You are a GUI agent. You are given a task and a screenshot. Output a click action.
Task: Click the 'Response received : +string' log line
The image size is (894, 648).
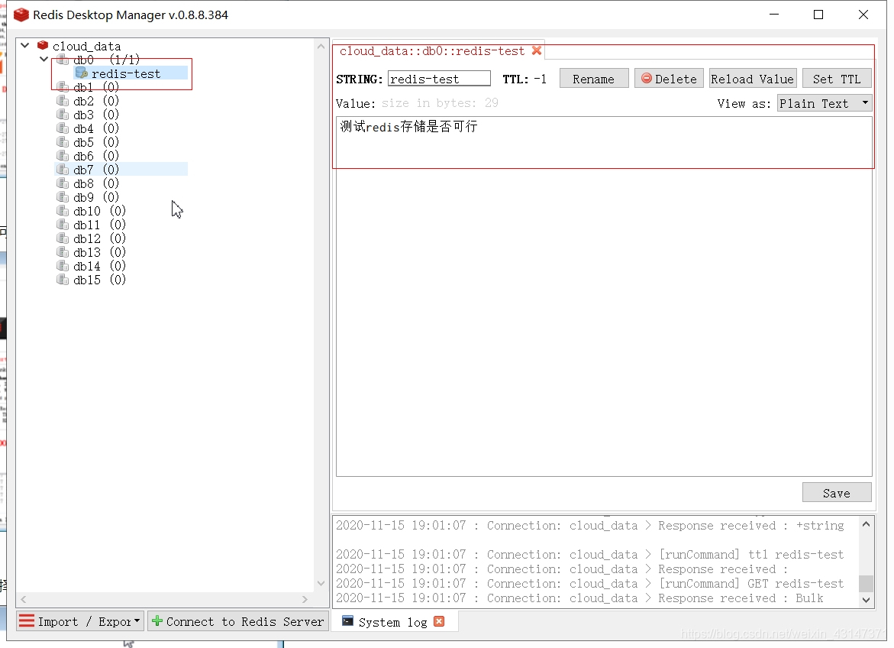589,525
